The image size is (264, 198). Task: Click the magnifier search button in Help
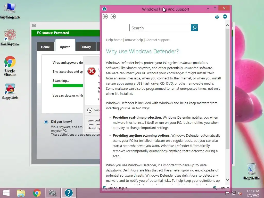194,28
